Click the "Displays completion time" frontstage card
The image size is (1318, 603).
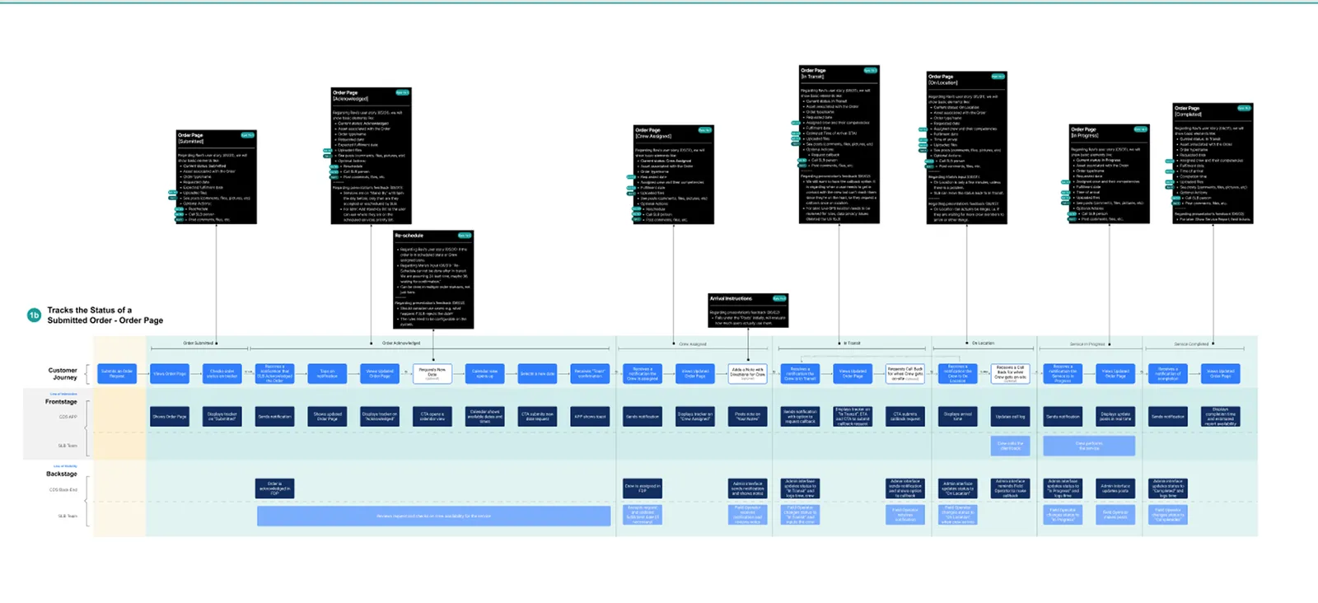pos(1221,417)
